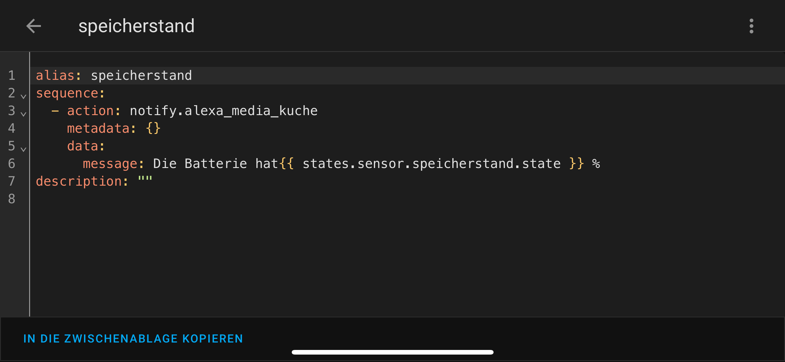Go back with the arrow icon
The width and height of the screenshot is (785, 362).
pyautogui.click(x=33, y=26)
